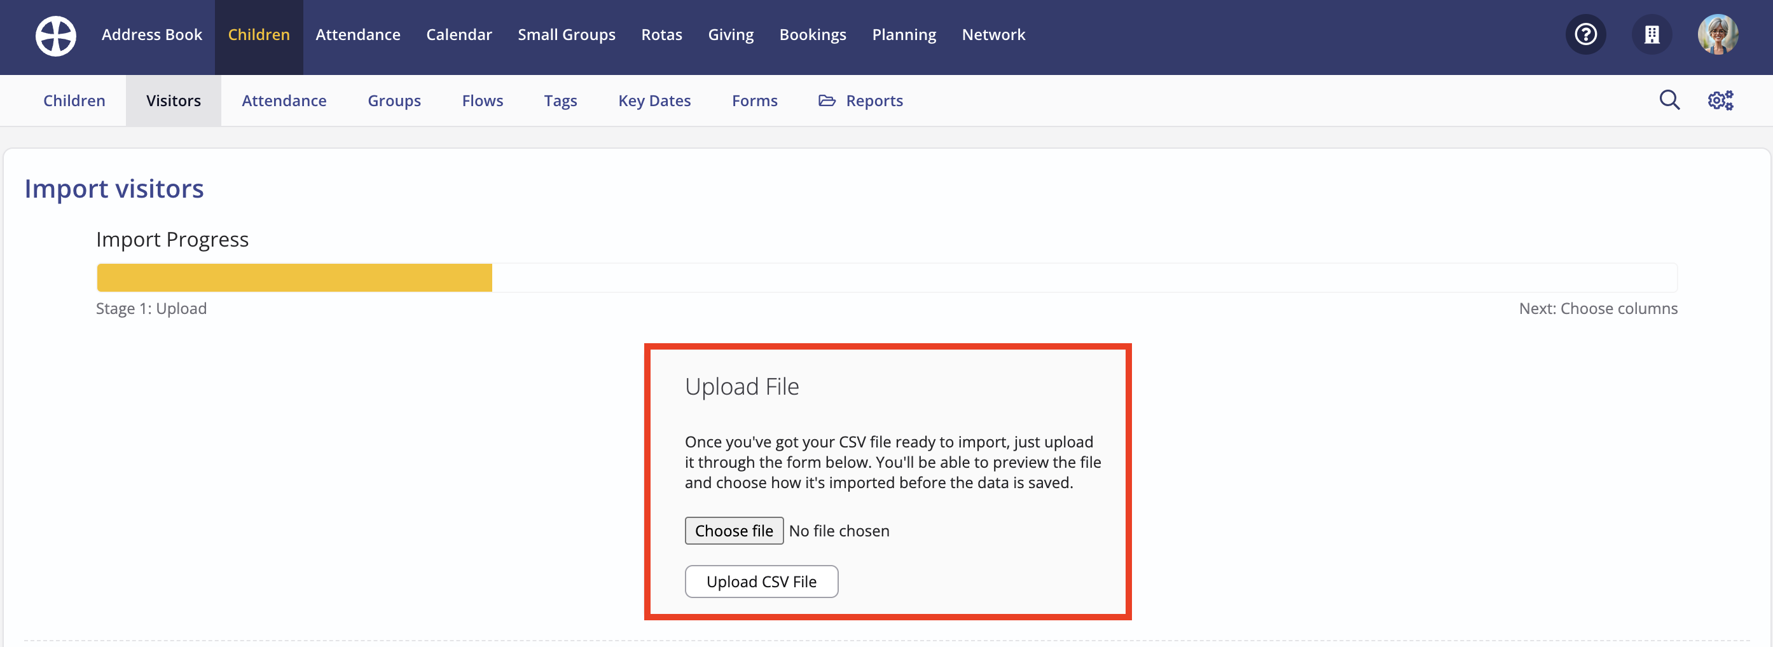
Task: Click the 'Import Progress' label
Action: [172, 239]
